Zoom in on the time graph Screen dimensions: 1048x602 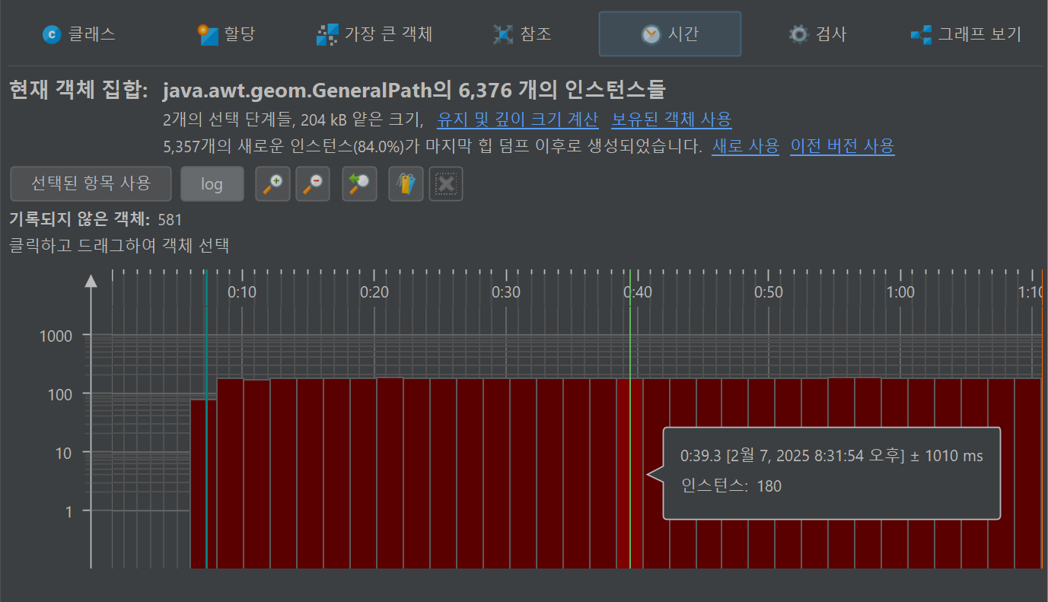point(272,183)
